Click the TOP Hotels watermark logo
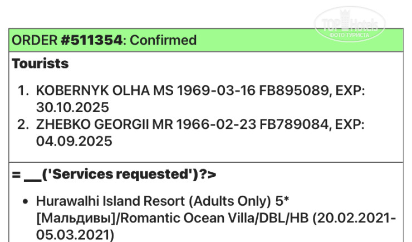 (350, 25)
